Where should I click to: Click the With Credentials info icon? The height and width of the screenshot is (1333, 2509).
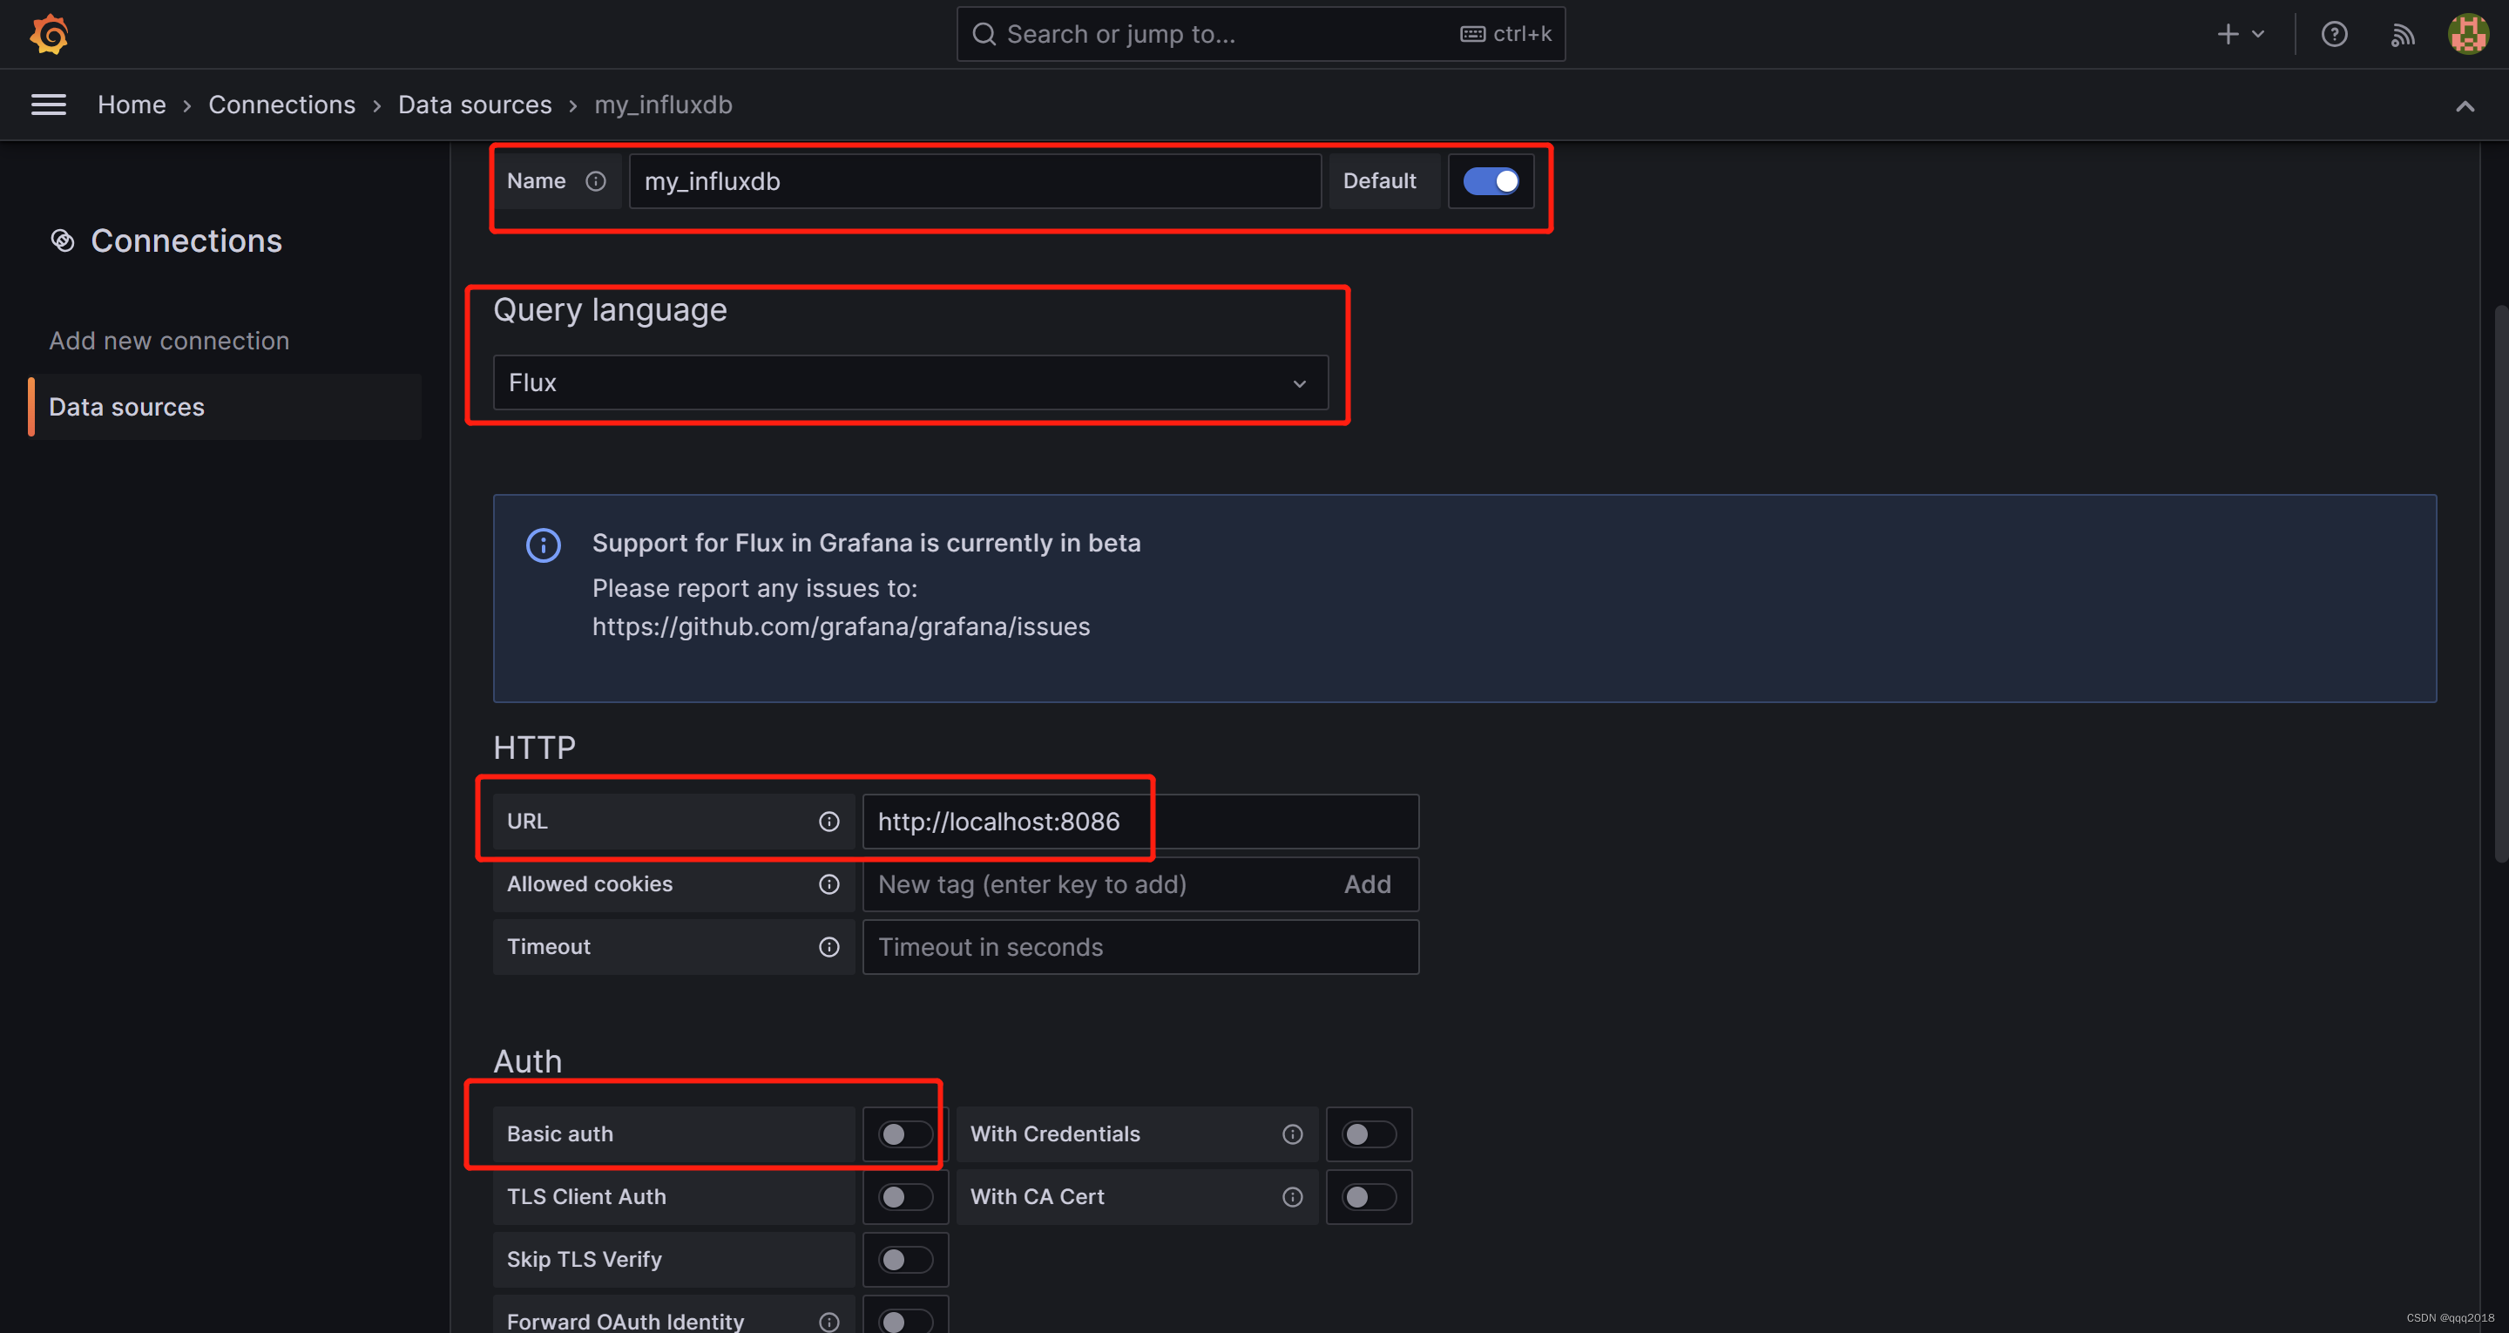coord(1293,1134)
